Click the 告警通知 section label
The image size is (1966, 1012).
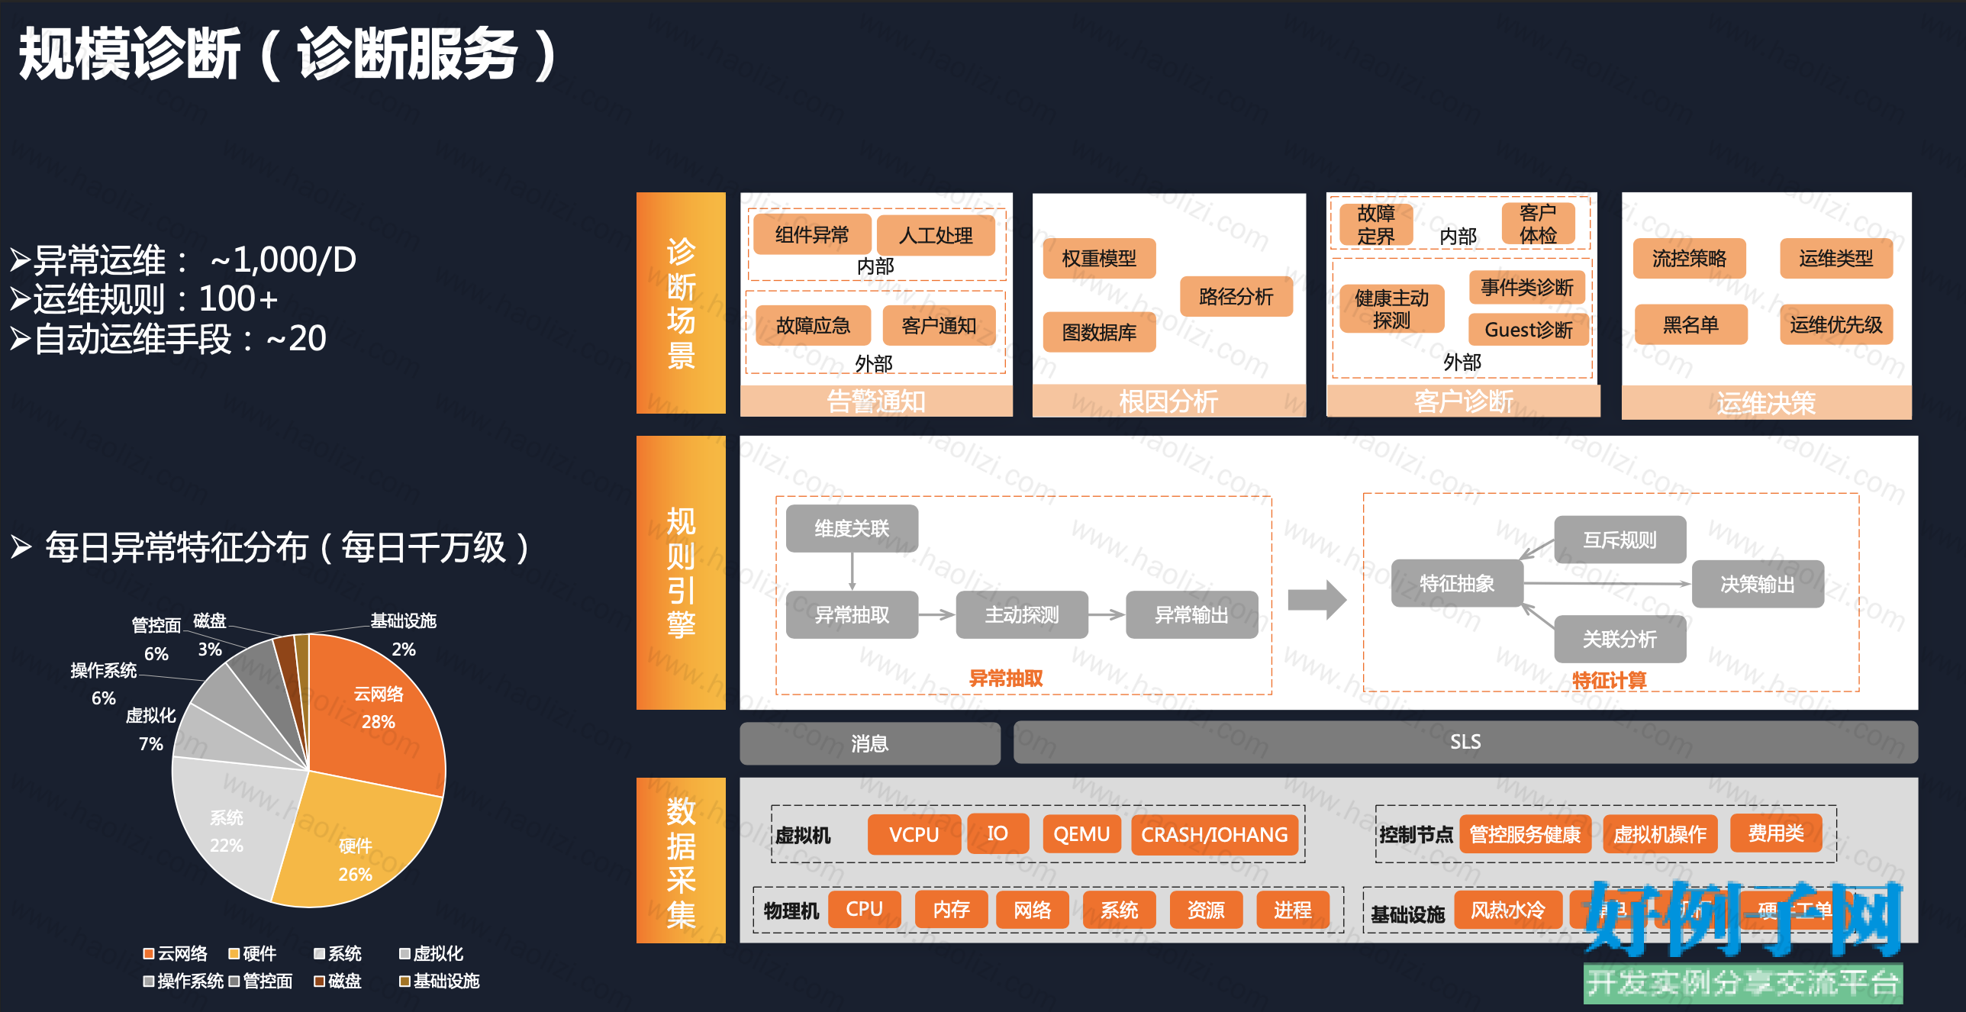(x=876, y=401)
